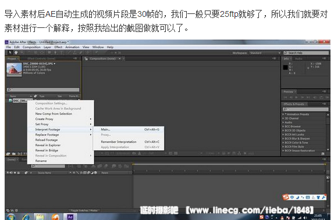
Task: Choose Replace Footage in context menu
Action: [x=61, y=134]
